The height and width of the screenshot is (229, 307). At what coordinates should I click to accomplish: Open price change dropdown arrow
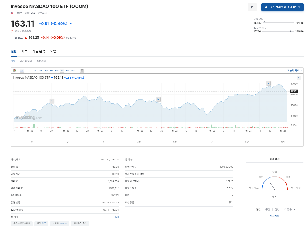tap(71, 24)
